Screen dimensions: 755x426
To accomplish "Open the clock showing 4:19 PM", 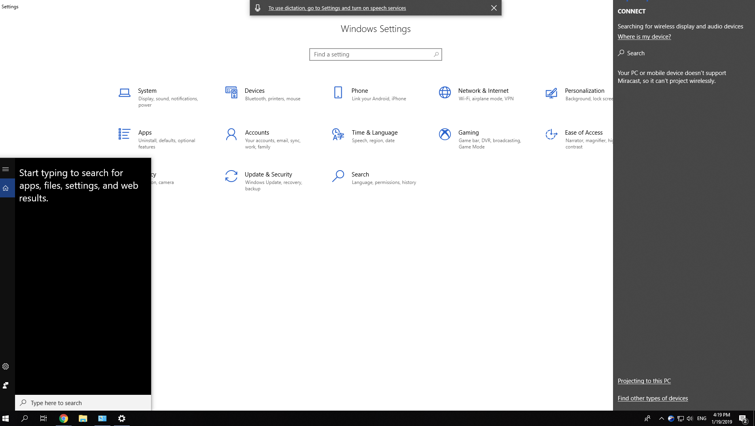I will point(722,418).
